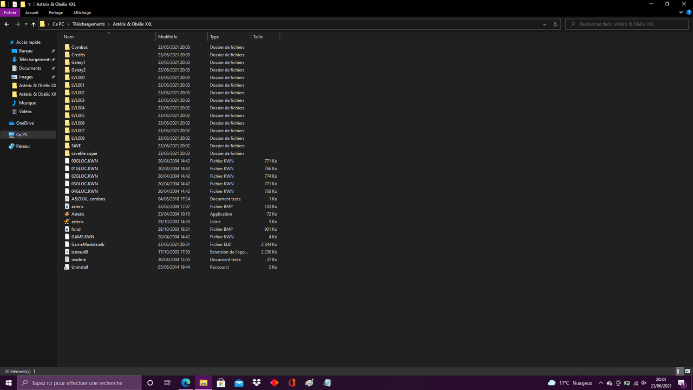Sort by the Type column header
This screenshot has height=390, width=693.
pyautogui.click(x=230, y=37)
